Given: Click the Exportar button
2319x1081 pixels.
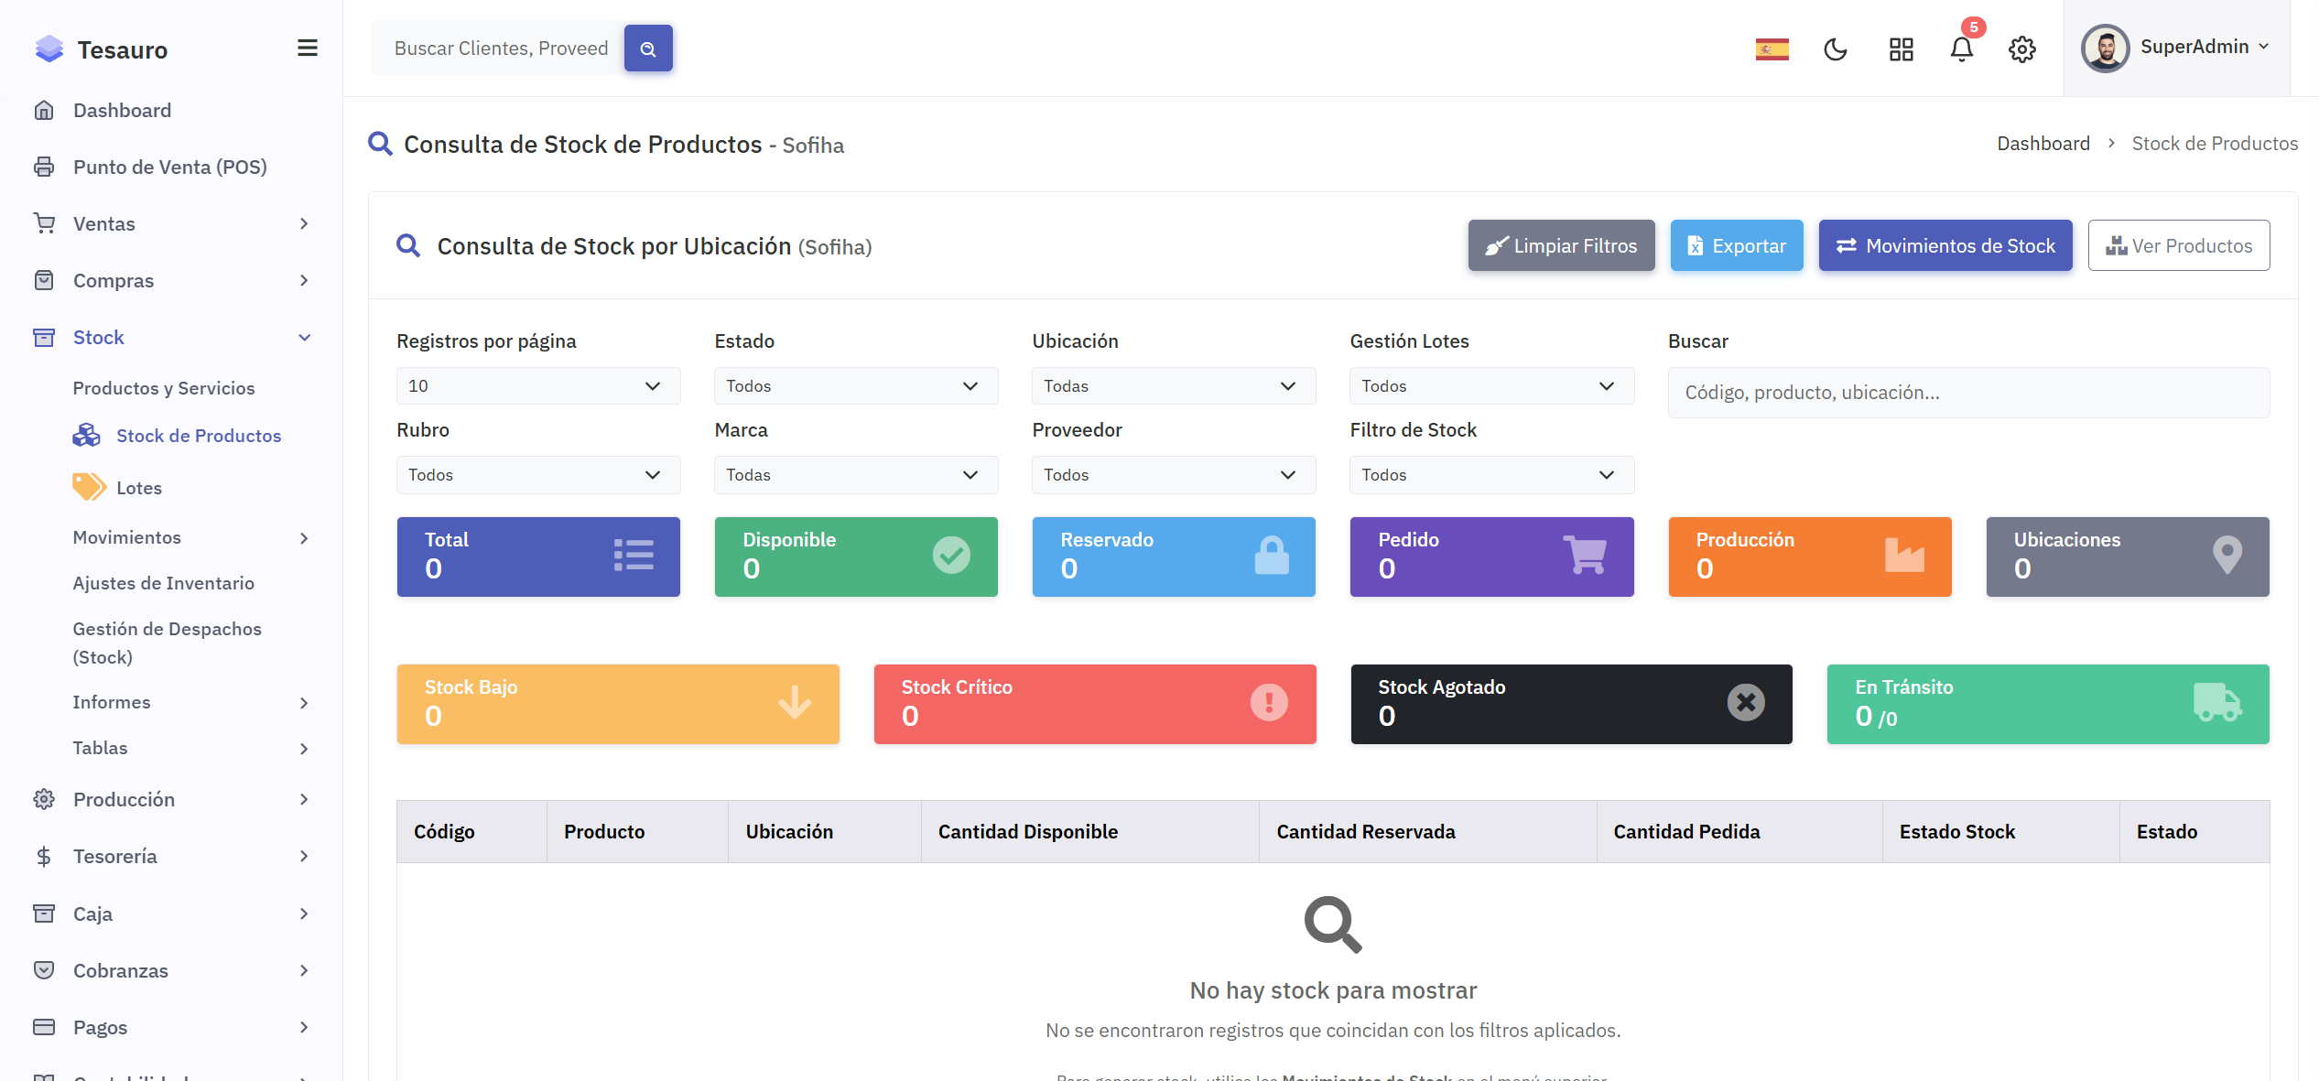Looking at the screenshot, I should click(1737, 245).
